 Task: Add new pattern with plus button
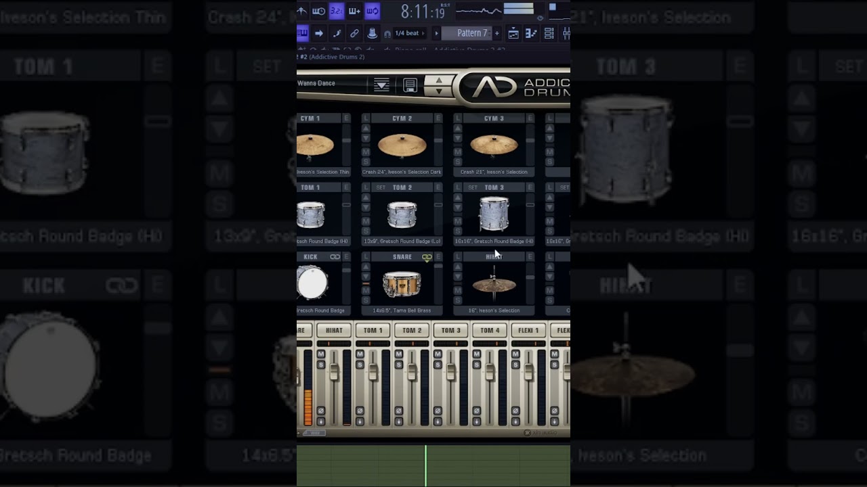point(496,33)
